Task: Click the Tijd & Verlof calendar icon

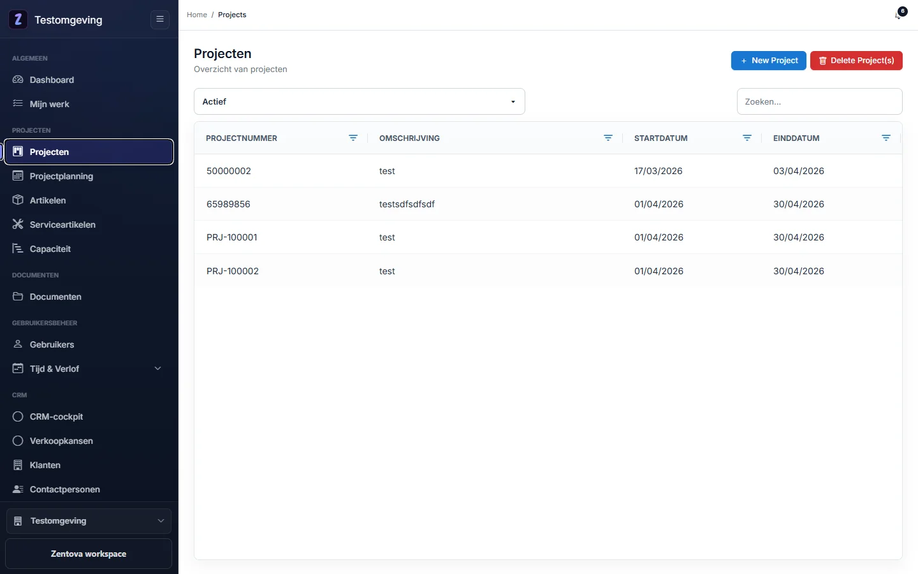Action: 18,369
